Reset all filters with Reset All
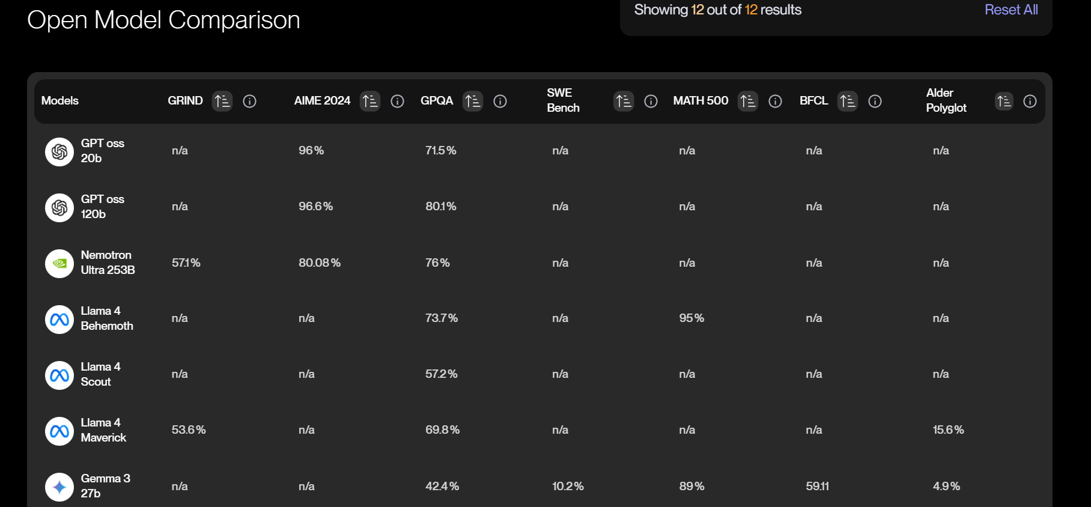The width and height of the screenshot is (1091, 507). pos(1011,10)
